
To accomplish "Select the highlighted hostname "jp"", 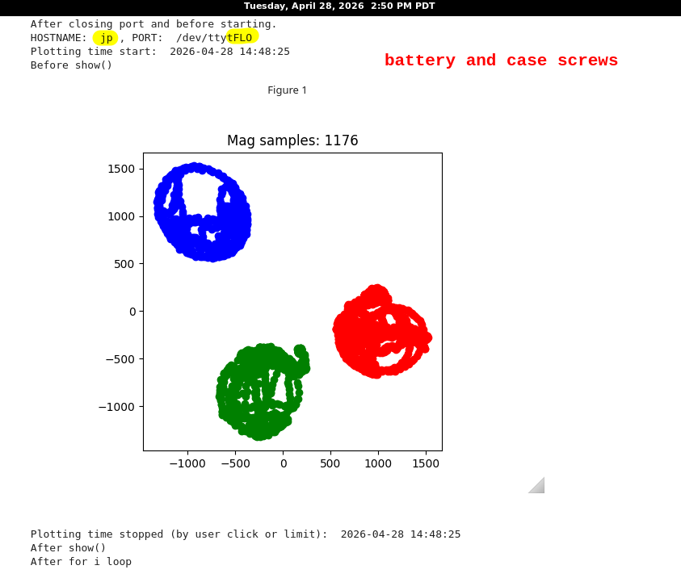I will pos(106,38).
